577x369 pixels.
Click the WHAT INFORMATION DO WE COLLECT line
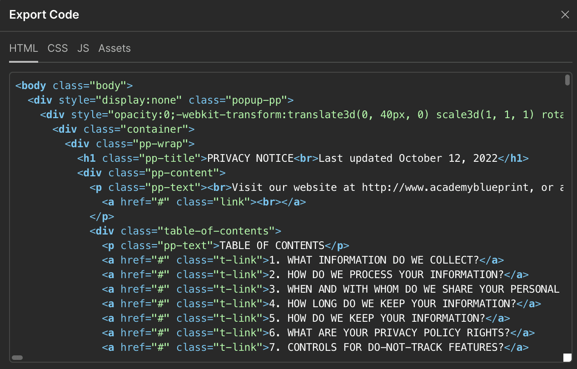coord(303,260)
